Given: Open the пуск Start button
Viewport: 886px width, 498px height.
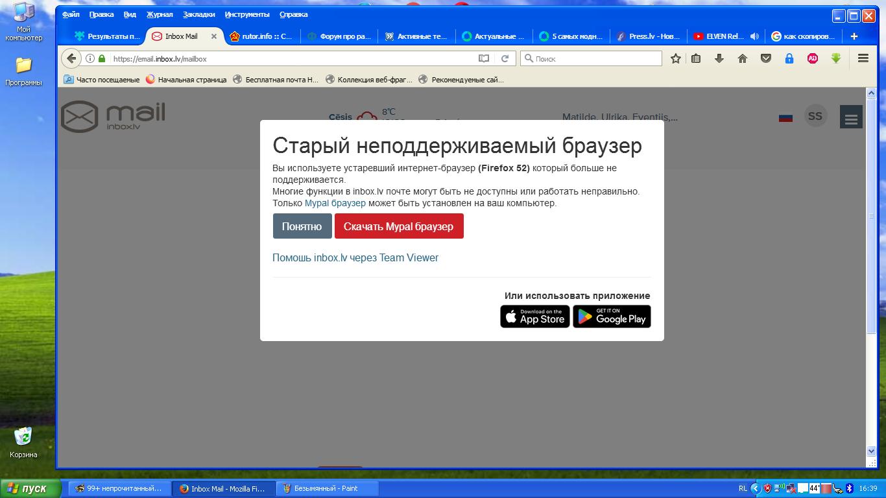Looking at the screenshot, I should (31, 488).
